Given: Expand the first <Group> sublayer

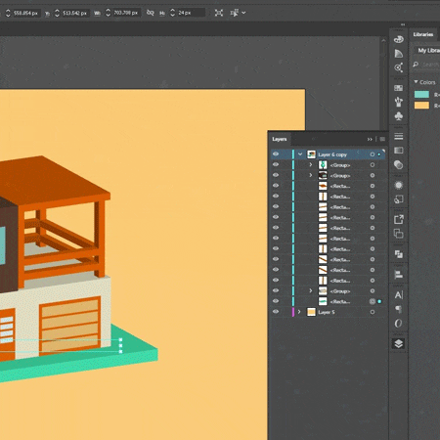Looking at the screenshot, I should pyautogui.click(x=311, y=165).
